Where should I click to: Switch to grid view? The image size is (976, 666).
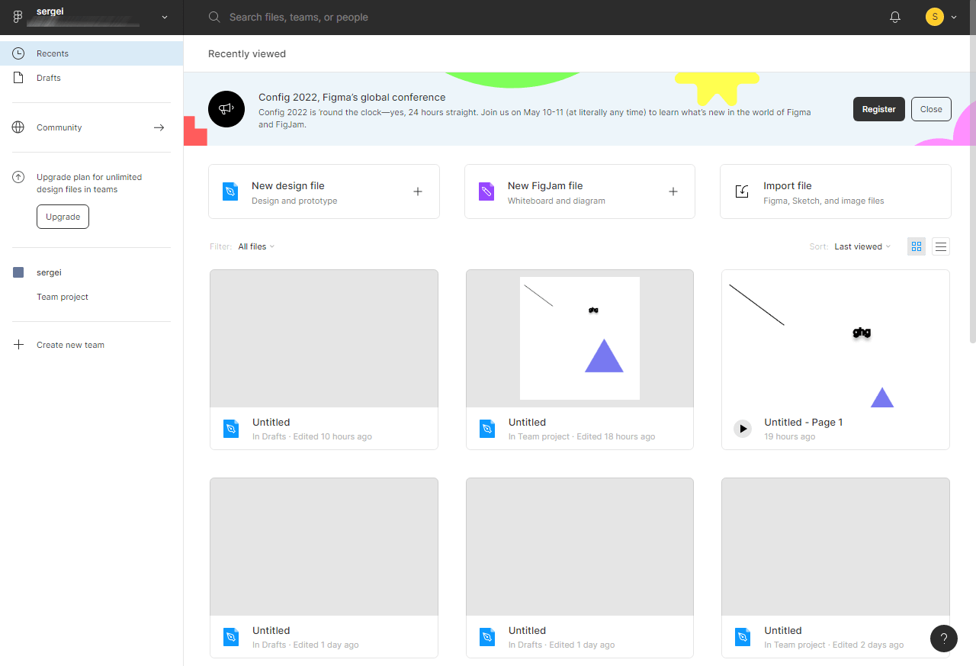click(917, 246)
